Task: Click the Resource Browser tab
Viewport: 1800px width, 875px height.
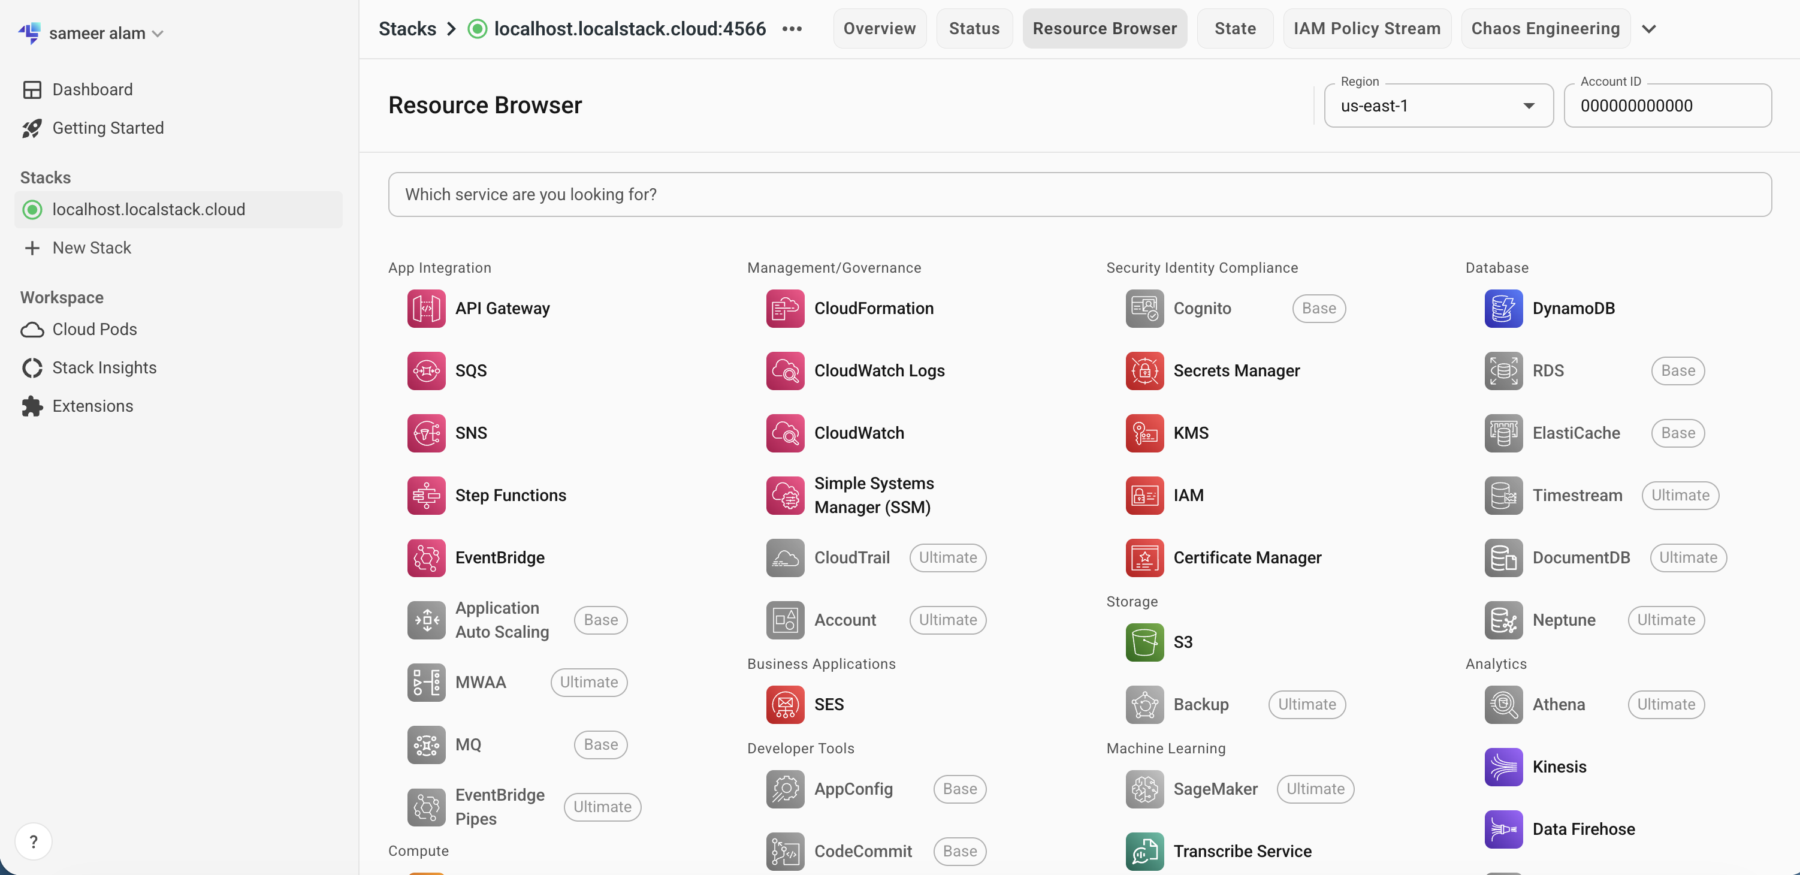Action: pos(1105,29)
